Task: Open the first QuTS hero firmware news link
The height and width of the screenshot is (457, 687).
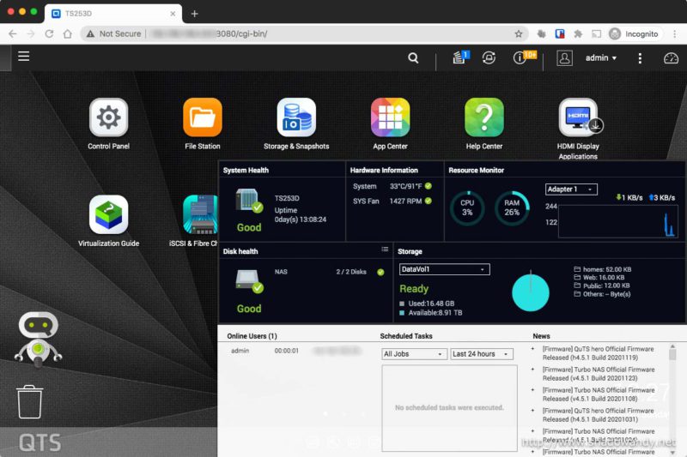Action: coord(598,354)
